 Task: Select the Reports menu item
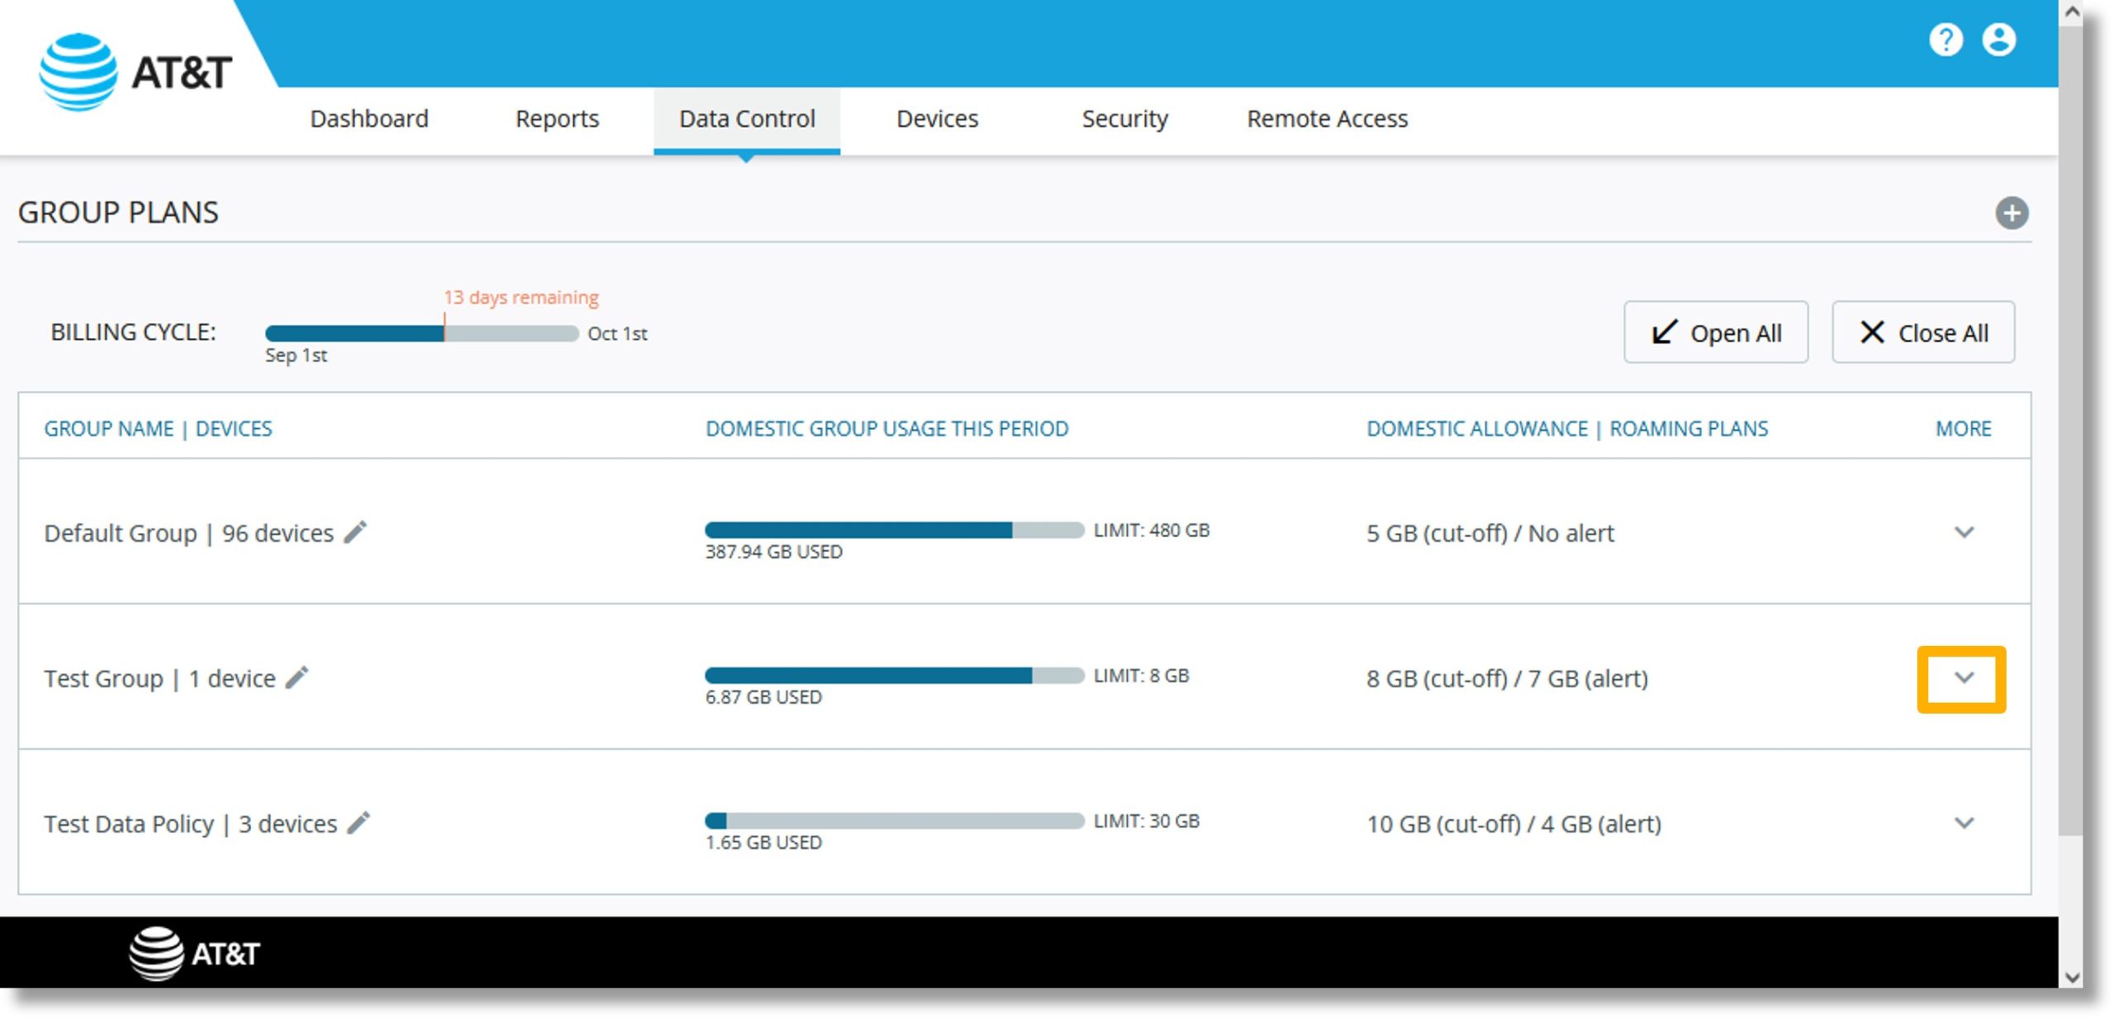pos(558,119)
